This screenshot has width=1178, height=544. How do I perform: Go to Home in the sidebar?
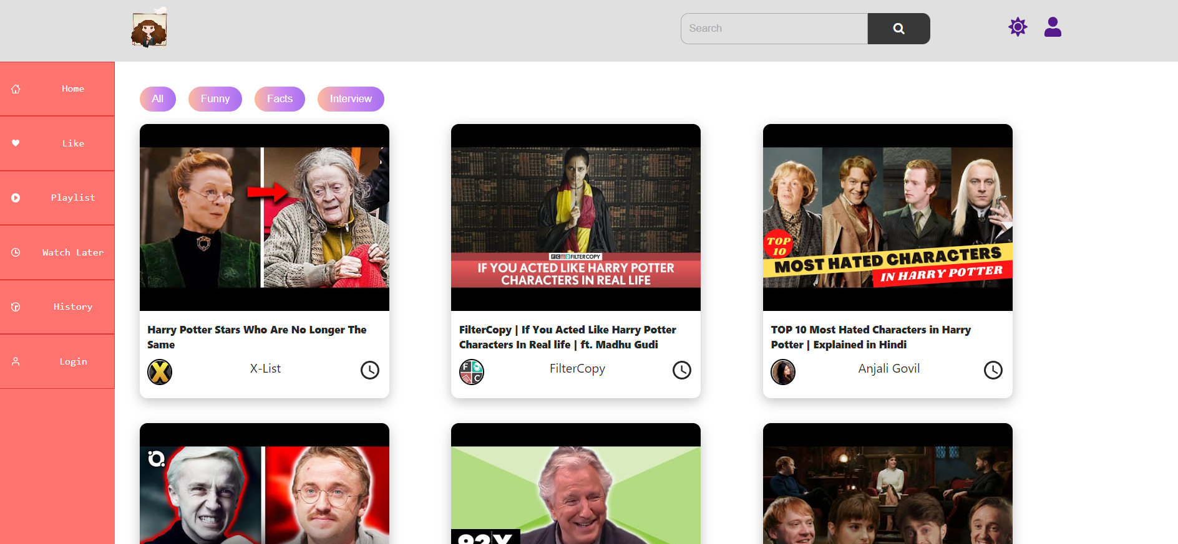[72, 89]
